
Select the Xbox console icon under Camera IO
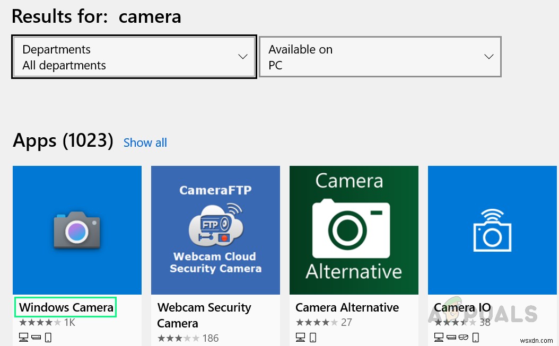pos(451,338)
